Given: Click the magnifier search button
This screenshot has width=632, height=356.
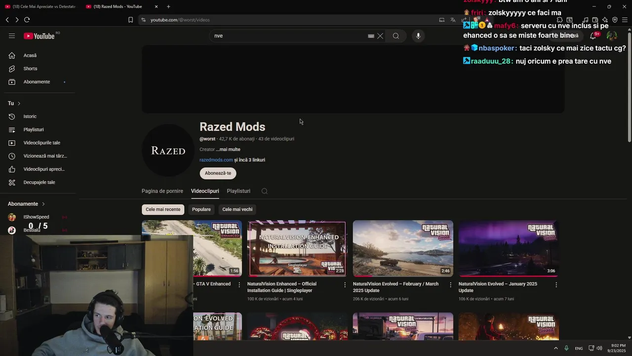Looking at the screenshot, I should tap(396, 36).
